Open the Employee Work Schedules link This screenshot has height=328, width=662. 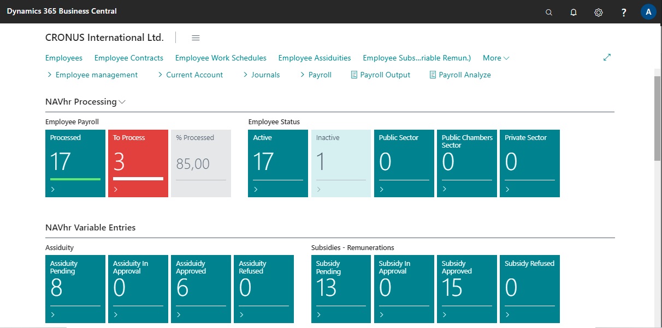[x=221, y=58]
